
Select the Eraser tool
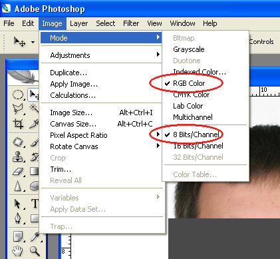pos(18,172)
